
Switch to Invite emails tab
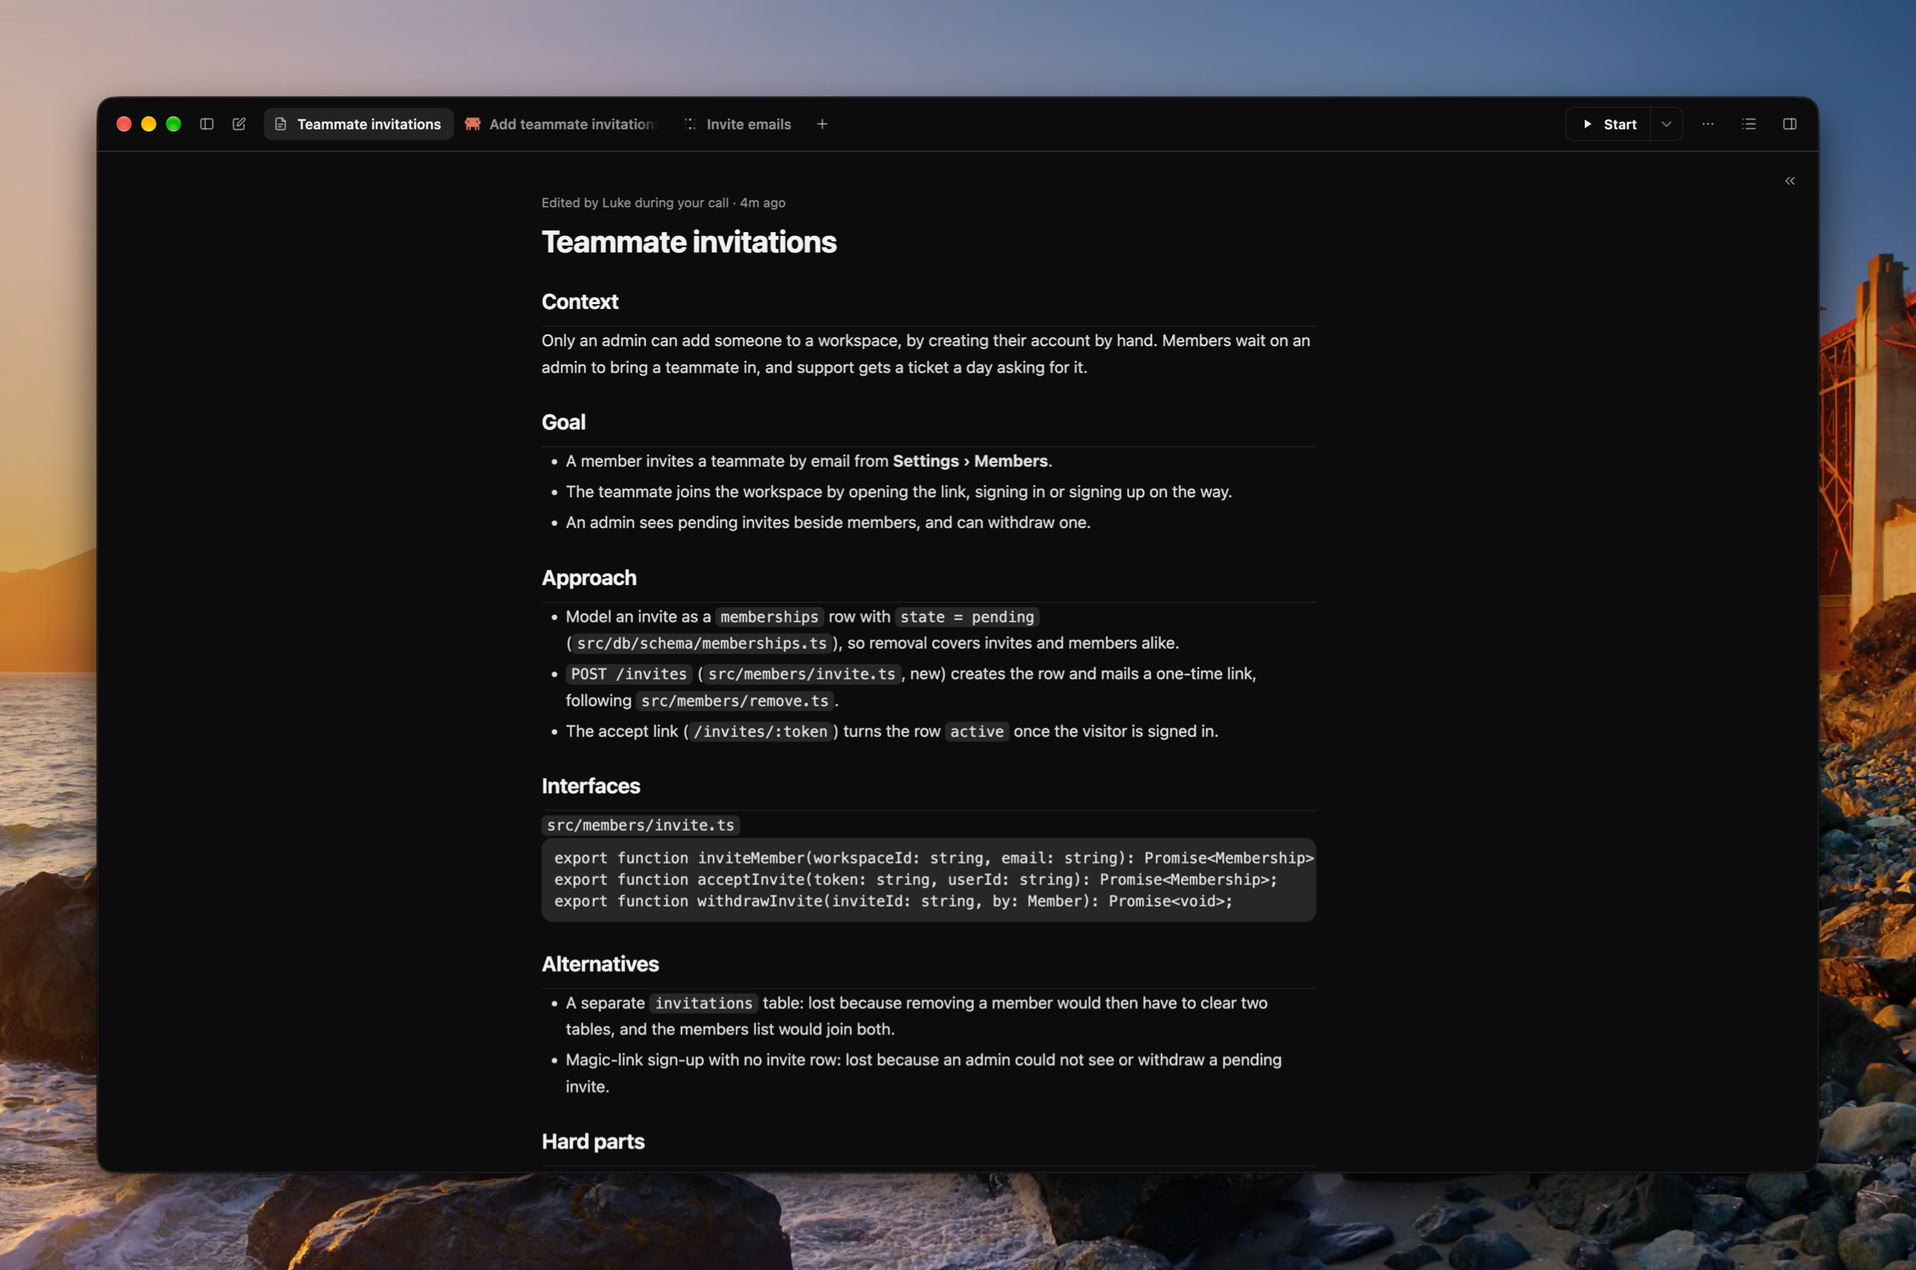737,124
